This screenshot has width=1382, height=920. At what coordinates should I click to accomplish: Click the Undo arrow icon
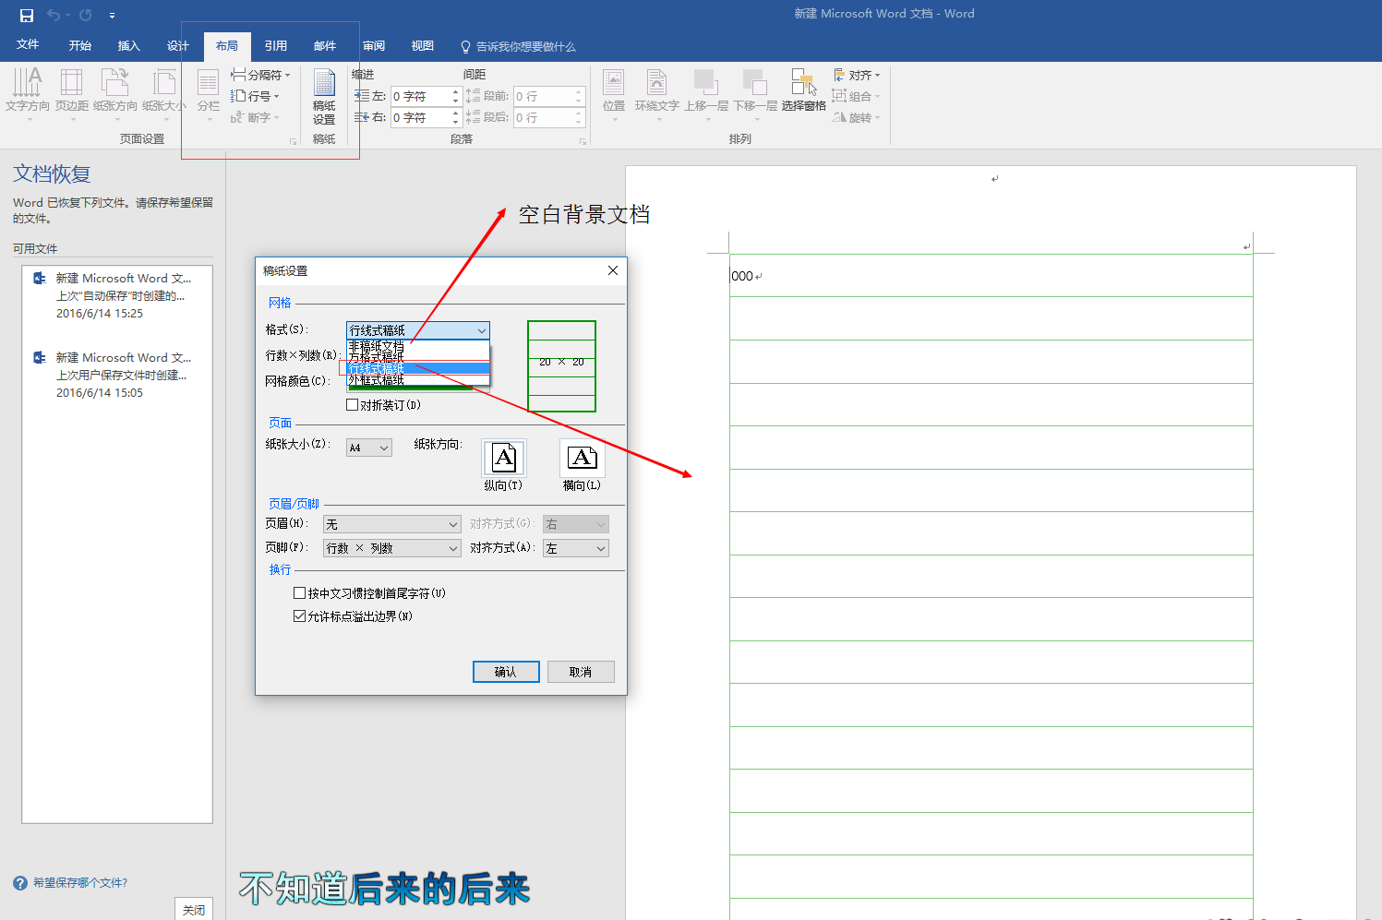[x=54, y=15]
